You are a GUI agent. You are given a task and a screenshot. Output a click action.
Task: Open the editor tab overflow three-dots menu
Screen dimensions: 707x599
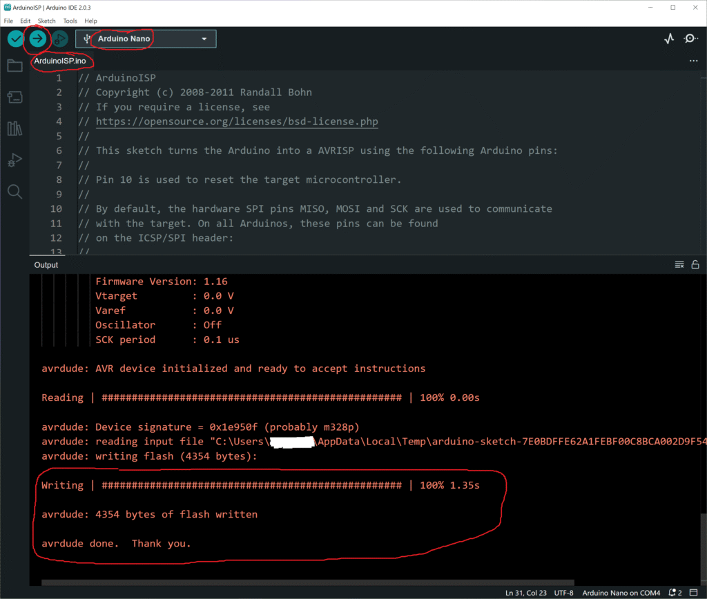click(x=693, y=61)
